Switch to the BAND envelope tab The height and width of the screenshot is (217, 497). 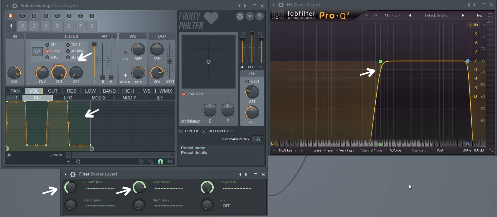click(x=109, y=91)
